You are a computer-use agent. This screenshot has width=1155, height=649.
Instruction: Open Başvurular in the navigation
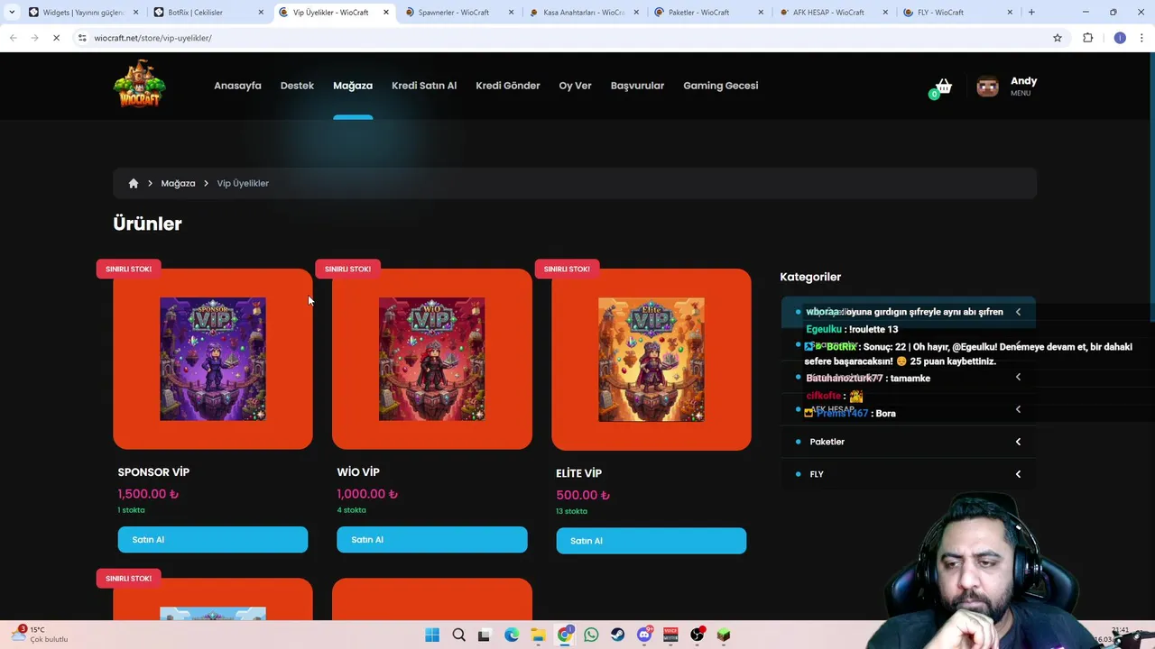tap(637, 86)
